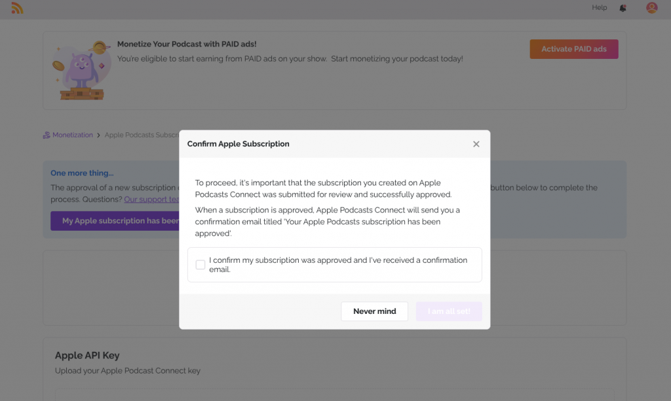This screenshot has height=401, width=671.
Task: Click the breadcrumb chevron separator
Action: coord(98,135)
